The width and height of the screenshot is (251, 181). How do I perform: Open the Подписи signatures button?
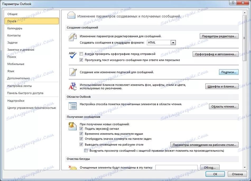pos(229,72)
